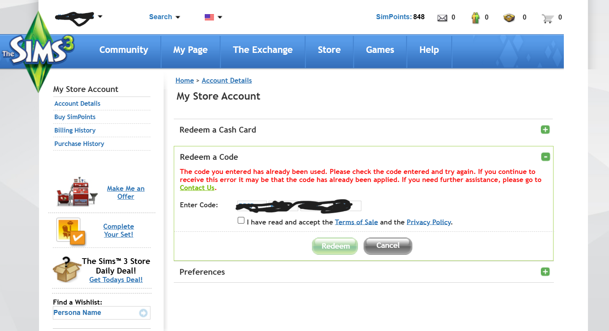Click the green gift box icon
This screenshot has height=331, width=609.
point(475,18)
